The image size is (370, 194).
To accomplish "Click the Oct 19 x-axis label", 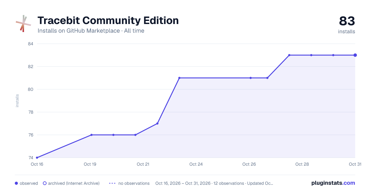I will (90, 164).
